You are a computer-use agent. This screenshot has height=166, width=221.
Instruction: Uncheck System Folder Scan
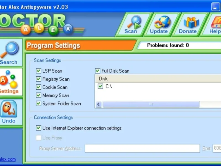click(x=38, y=103)
